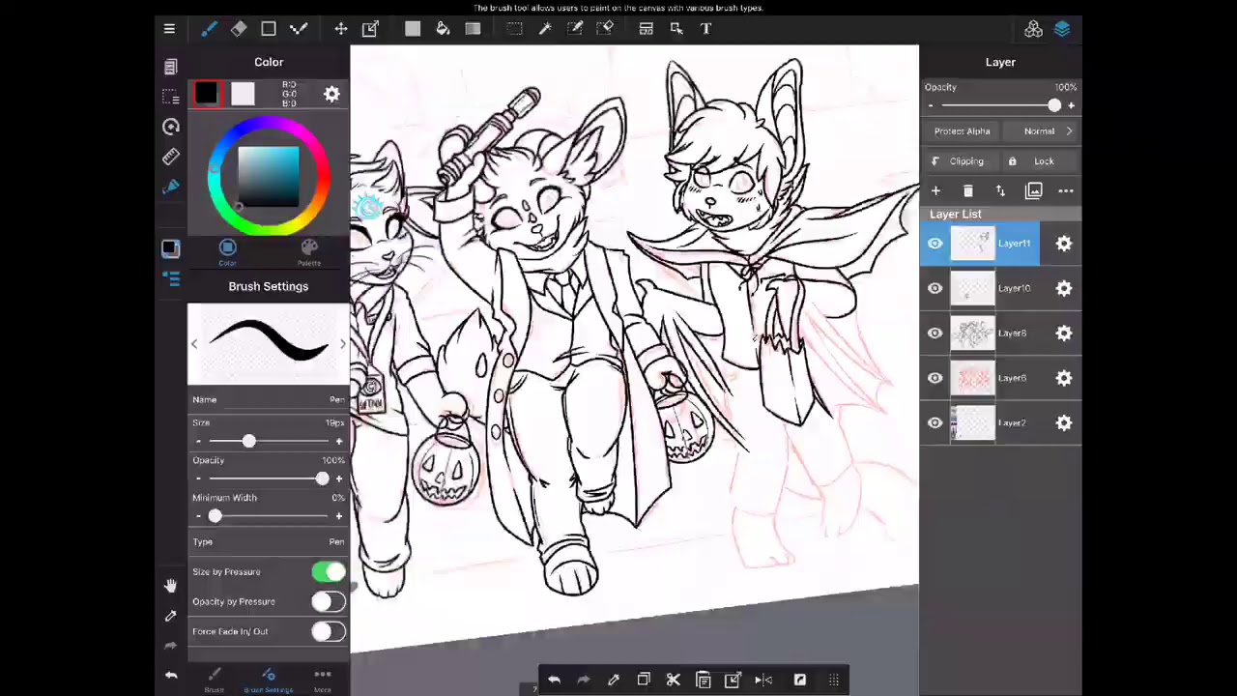This screenshot has height=696, width=1237.
Task: Select the black foreground color swatch
Action: [207, 94]
